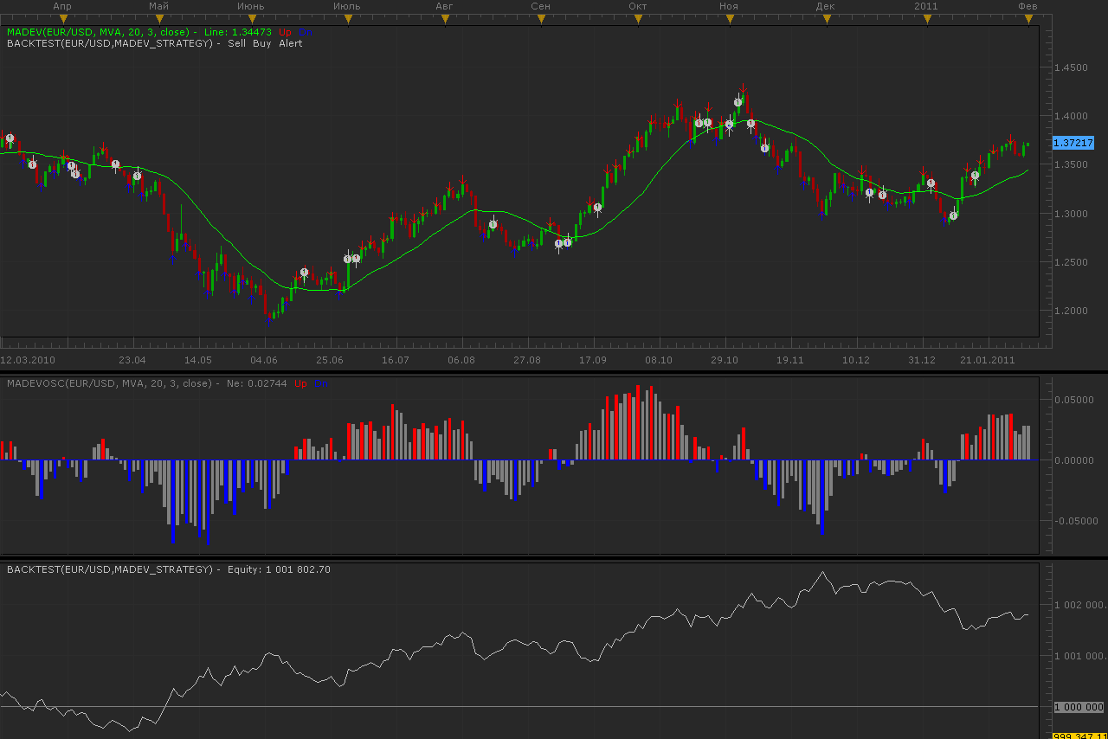Screen dimensions: 1108x739
Task: Click the yellow 999 347.11 equity tag
Action: pos(1079,736)
